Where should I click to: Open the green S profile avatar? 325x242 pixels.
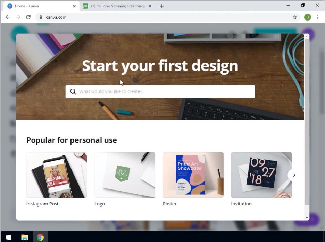(x=307, y=17)
